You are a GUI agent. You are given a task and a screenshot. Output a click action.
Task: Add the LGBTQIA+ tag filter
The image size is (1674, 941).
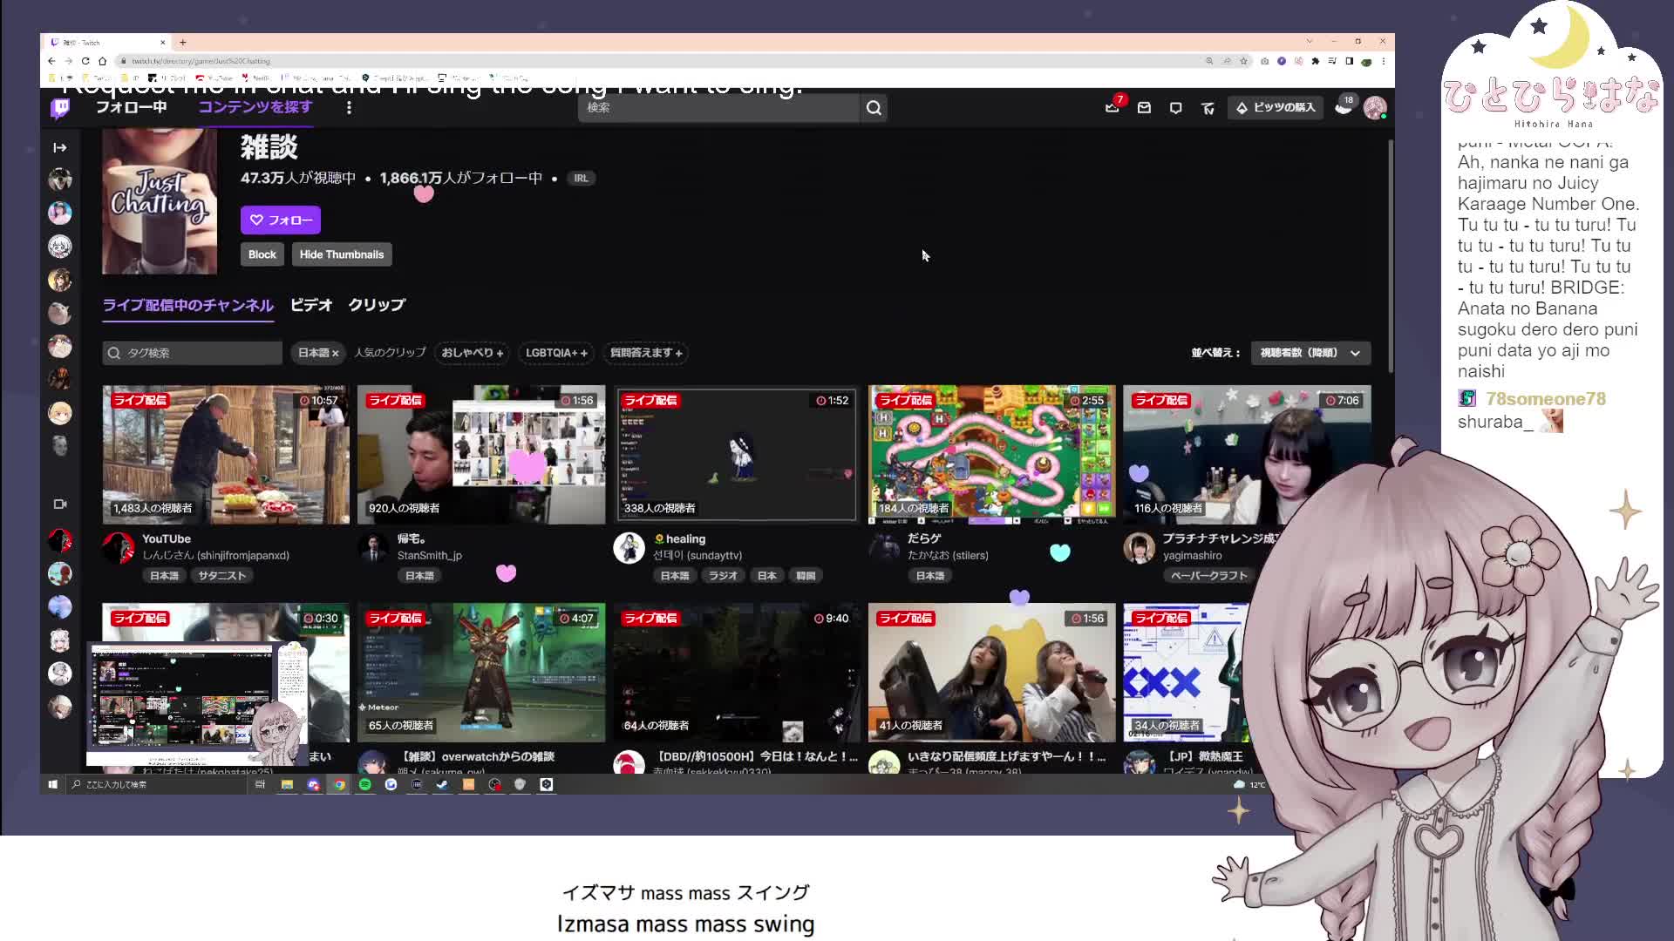[556, 353]
